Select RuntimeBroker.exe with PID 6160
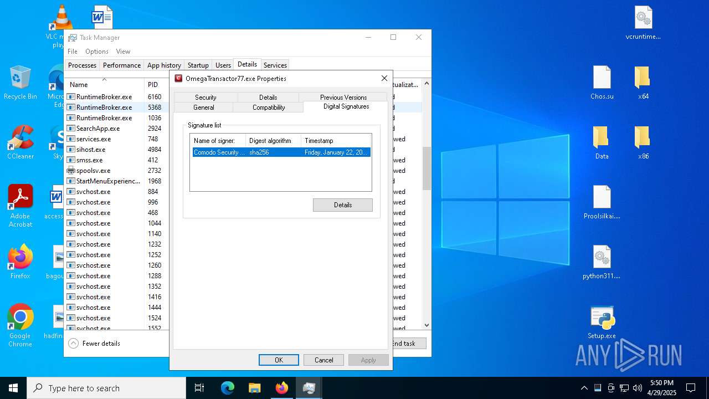The width and height of the screenshot is (709, 399). point(117,96)
